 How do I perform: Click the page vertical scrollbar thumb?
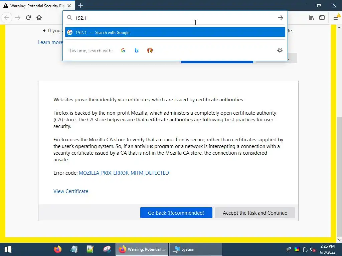tap(339, 176)
